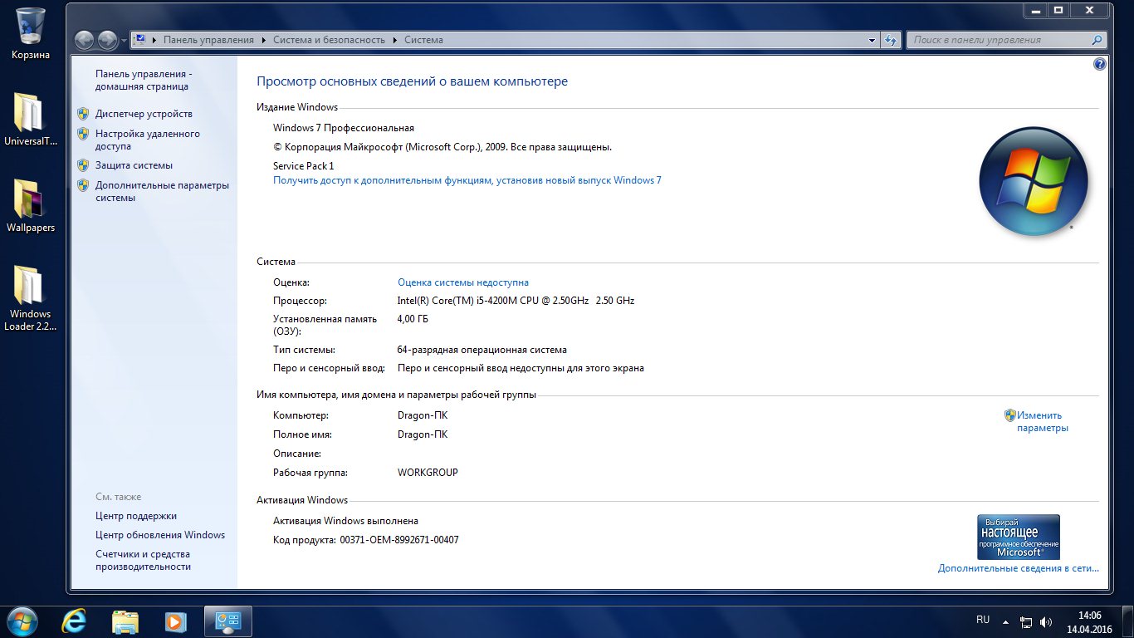Screen dimensions: 1134x638
Task: Click the volume speaker tray icon
Action: coord(1046,621)
